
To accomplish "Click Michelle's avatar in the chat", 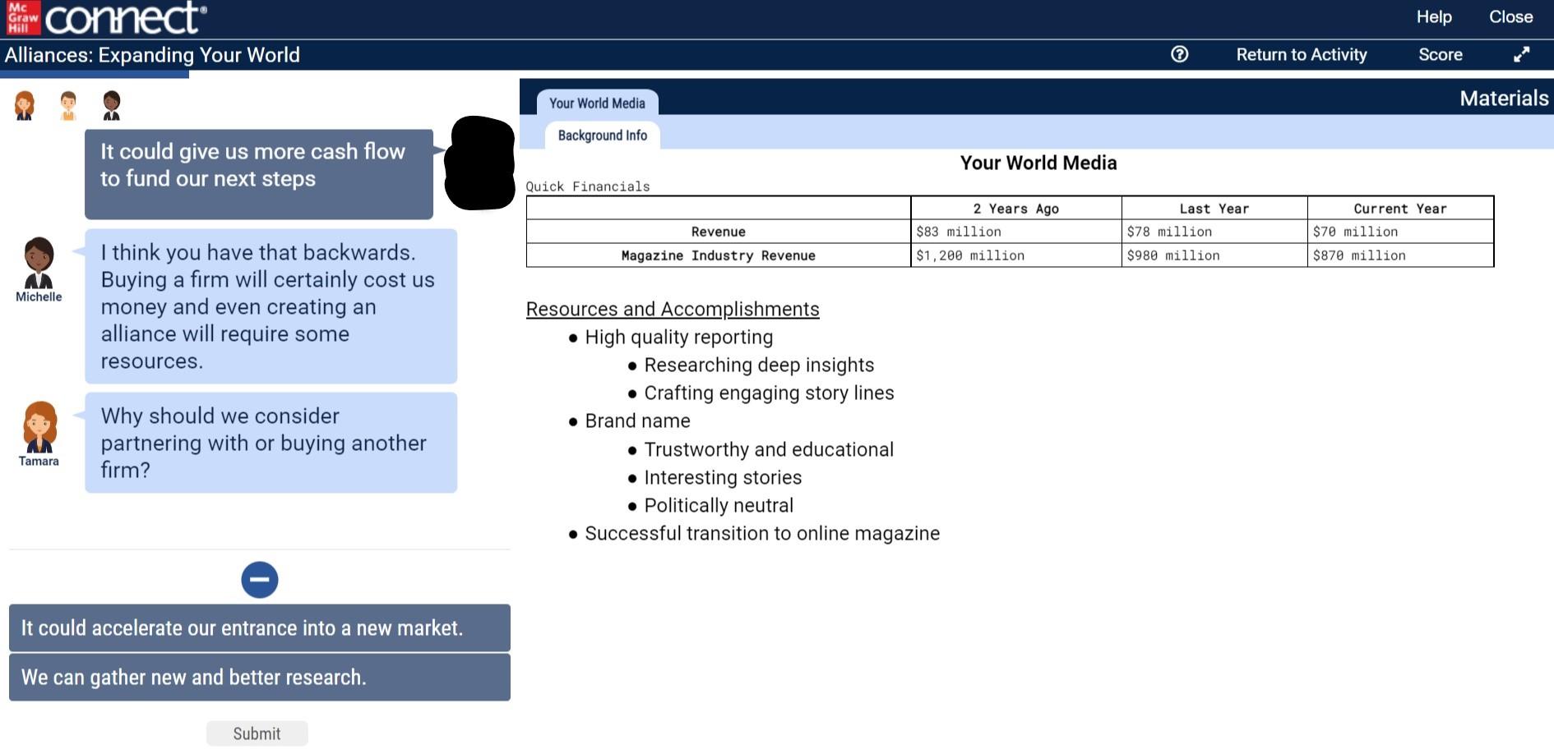I will tap(39, 263).
